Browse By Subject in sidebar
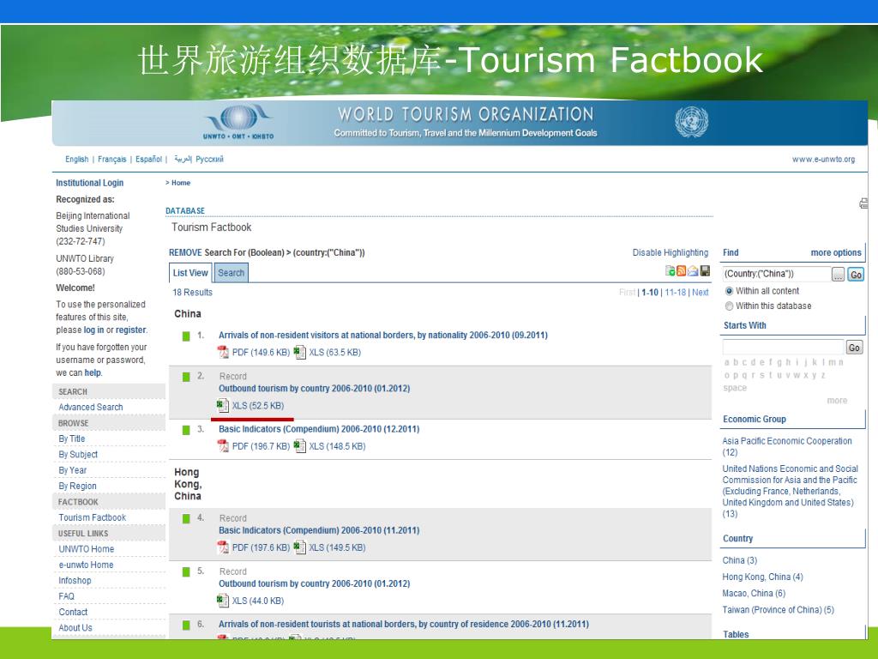Screen dimensions: 878x659 pos(78,455)
